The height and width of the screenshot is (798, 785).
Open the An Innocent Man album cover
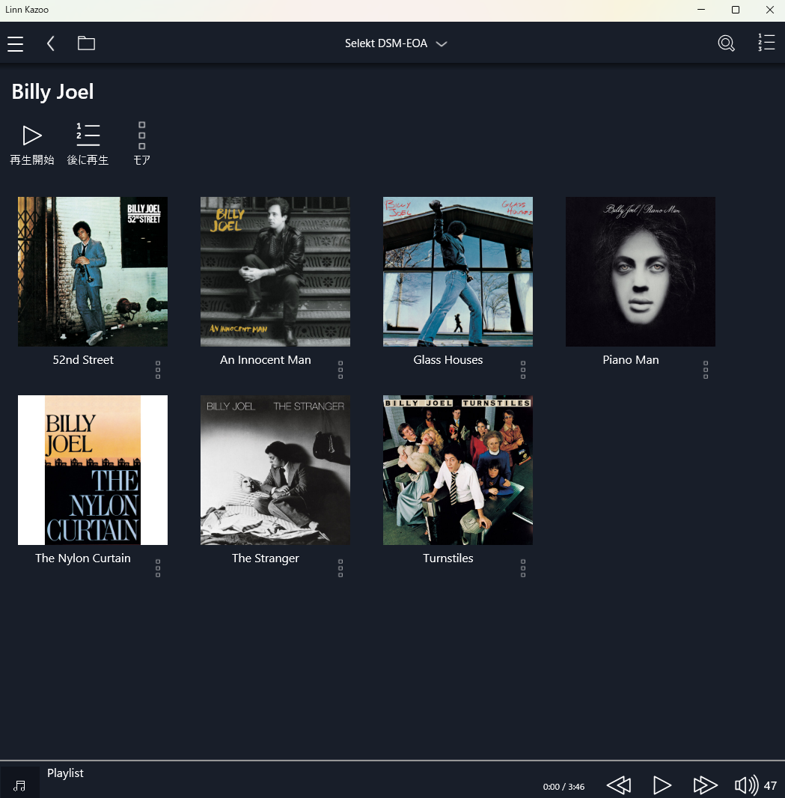tap(275, 272)
